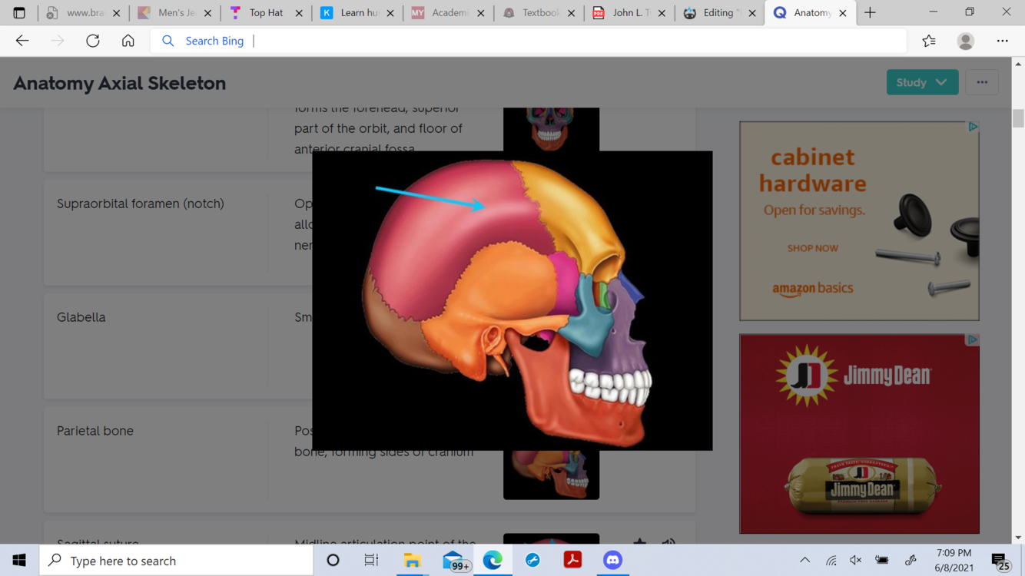Click the Type here to search box
Screen dimensions: 1025x576
coord(176,561)
